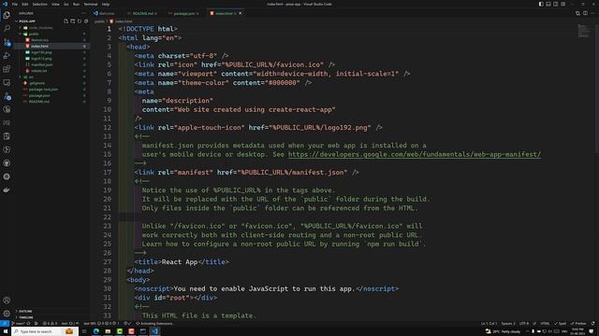Screen dimensions: 599x336
Task: Click the Windows Start button
Action: coord(6,331)
